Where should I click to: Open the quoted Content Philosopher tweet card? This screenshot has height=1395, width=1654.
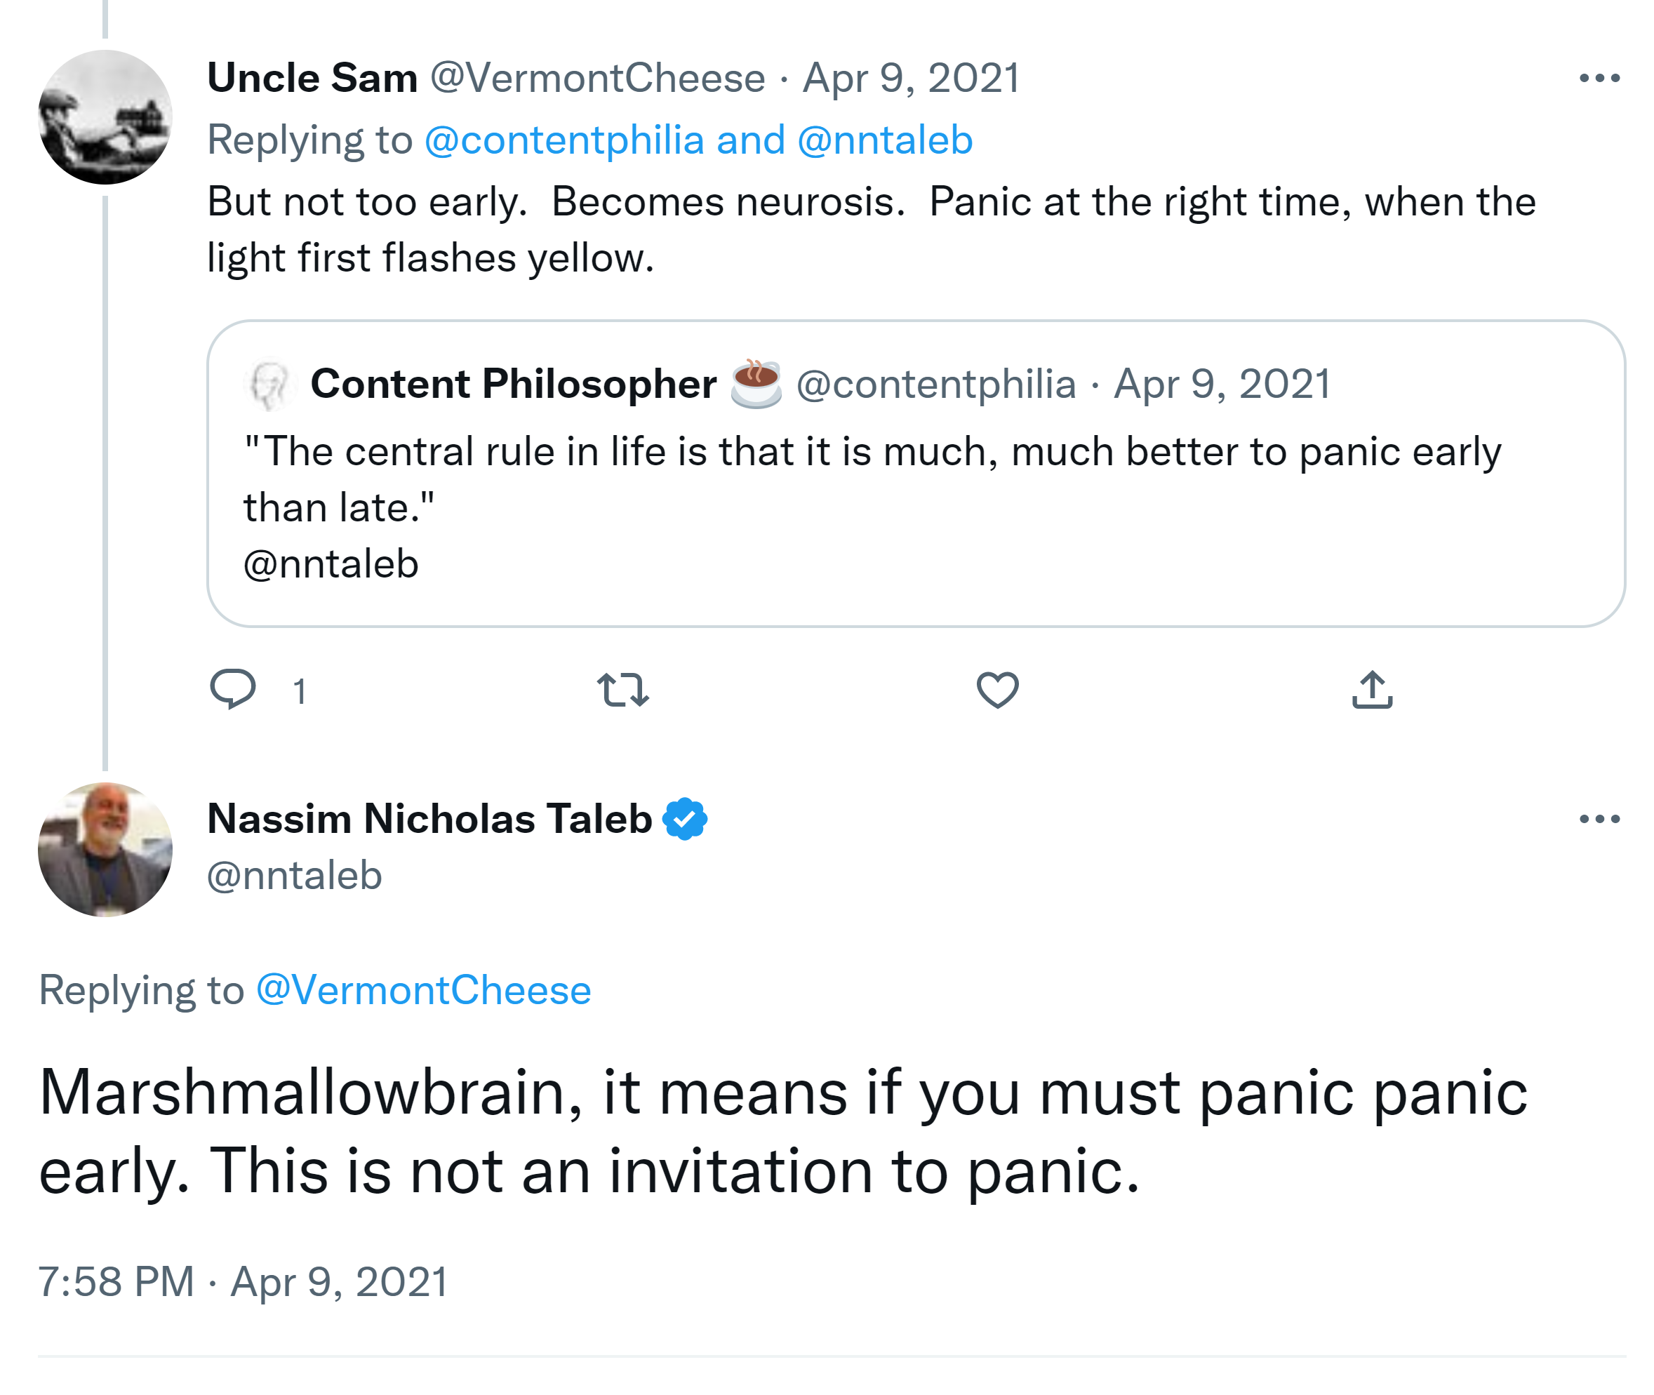pos(916,506)
